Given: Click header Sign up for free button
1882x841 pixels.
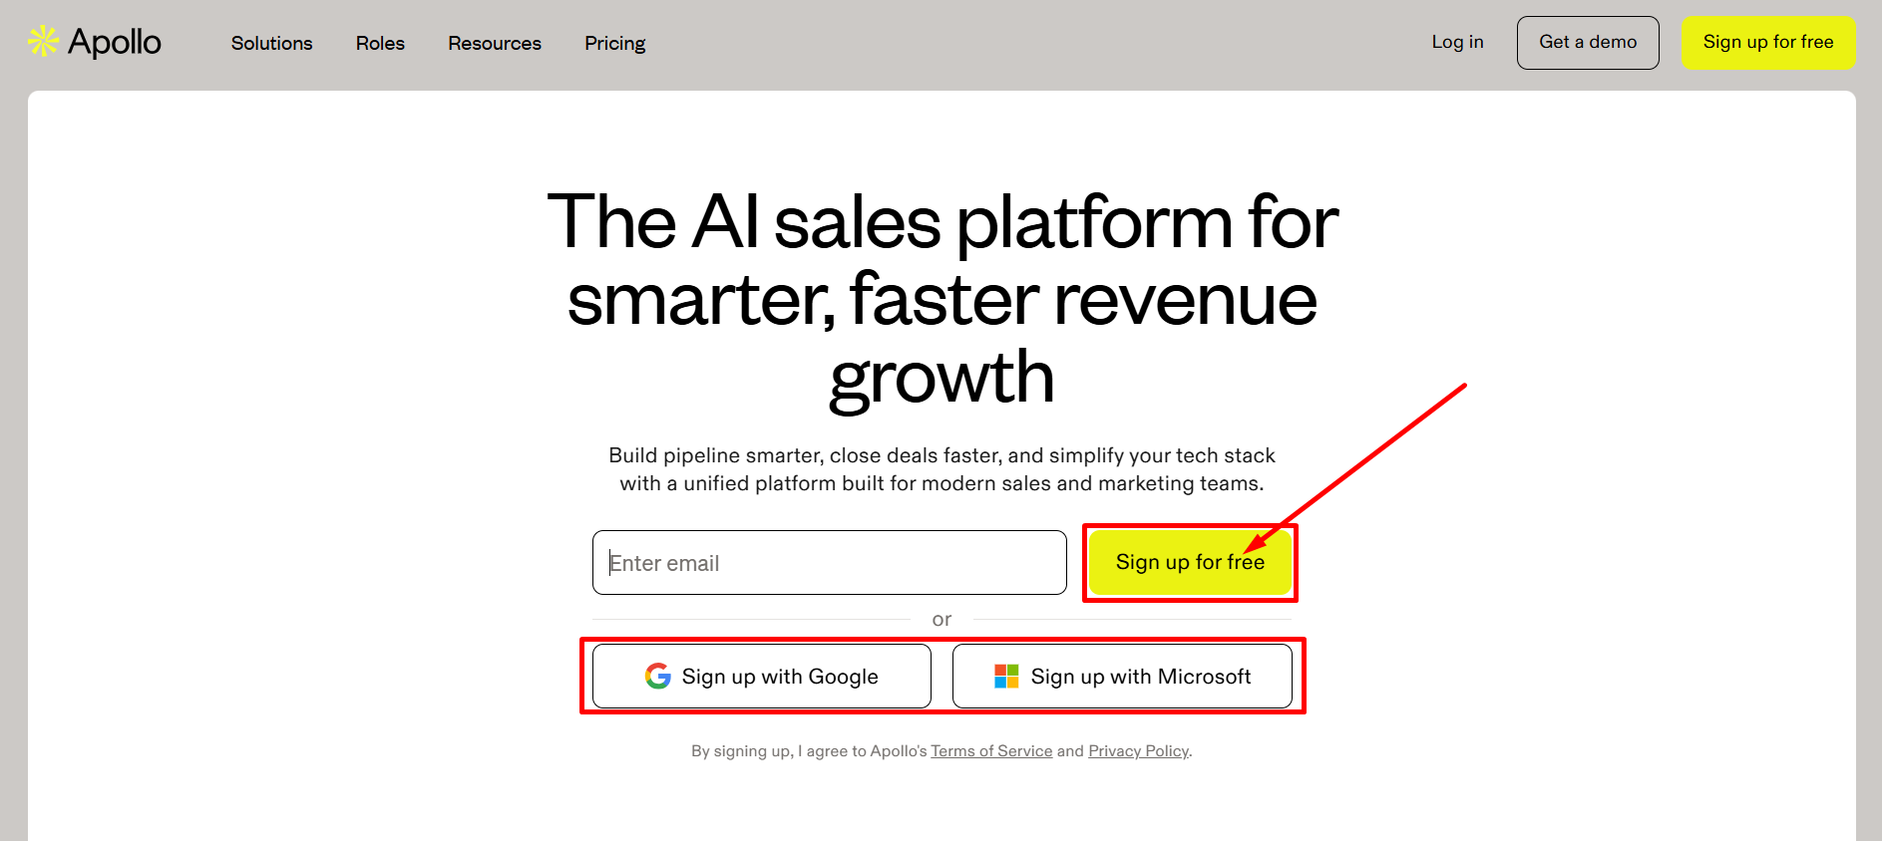Looking at the screenshot, I should point(1767,42).
